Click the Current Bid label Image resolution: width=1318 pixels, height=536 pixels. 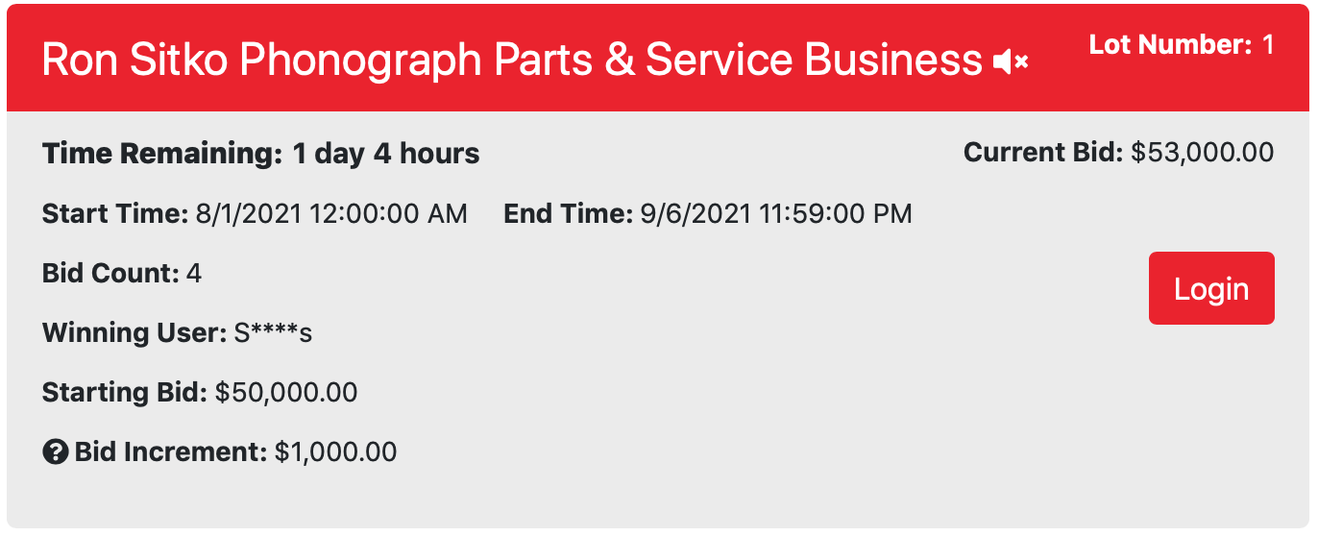click(x=1042, y=152)
